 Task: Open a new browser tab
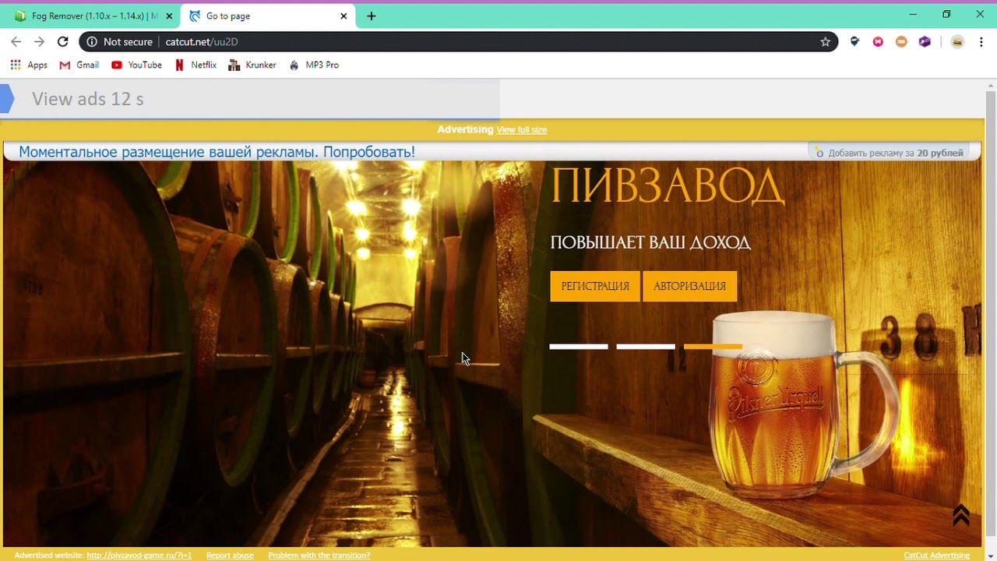tap(372, 16)
